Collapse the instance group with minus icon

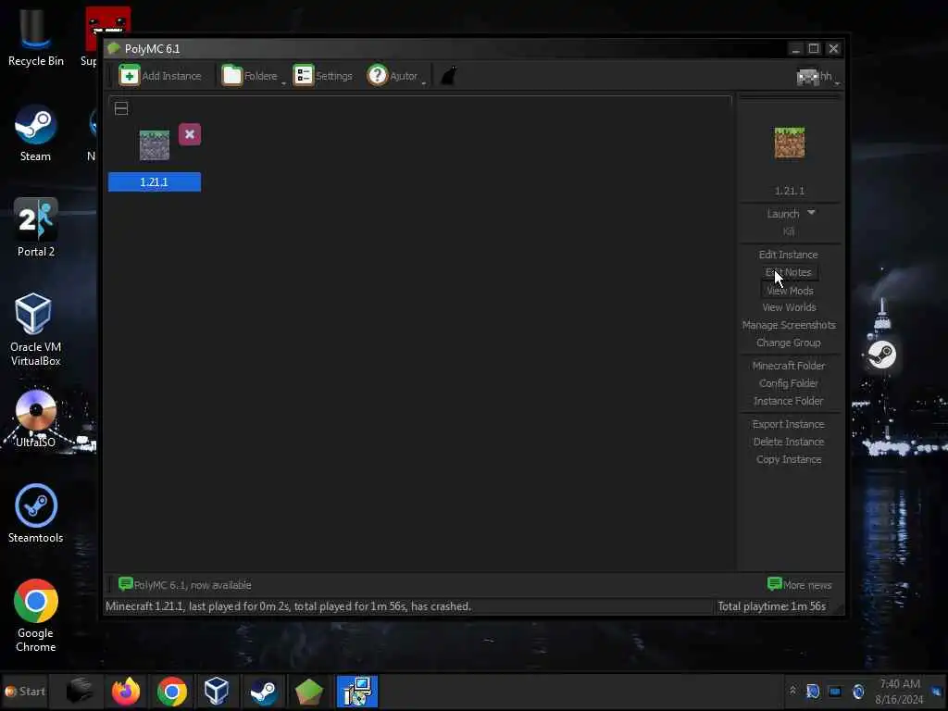121,108
